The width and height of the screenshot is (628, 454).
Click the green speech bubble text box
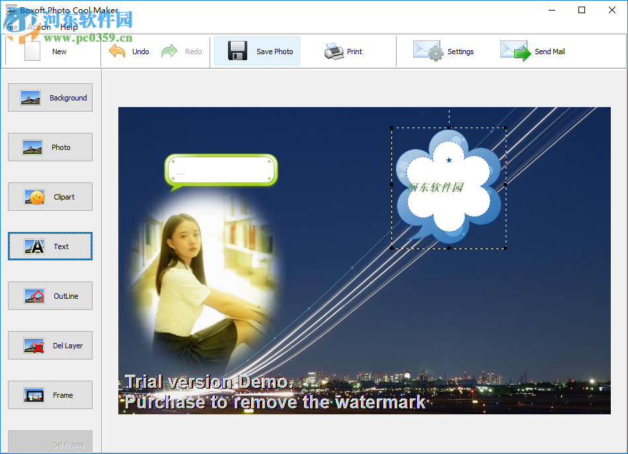(x=221, y=169)
